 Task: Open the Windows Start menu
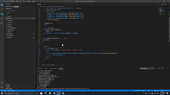[2, 93]
